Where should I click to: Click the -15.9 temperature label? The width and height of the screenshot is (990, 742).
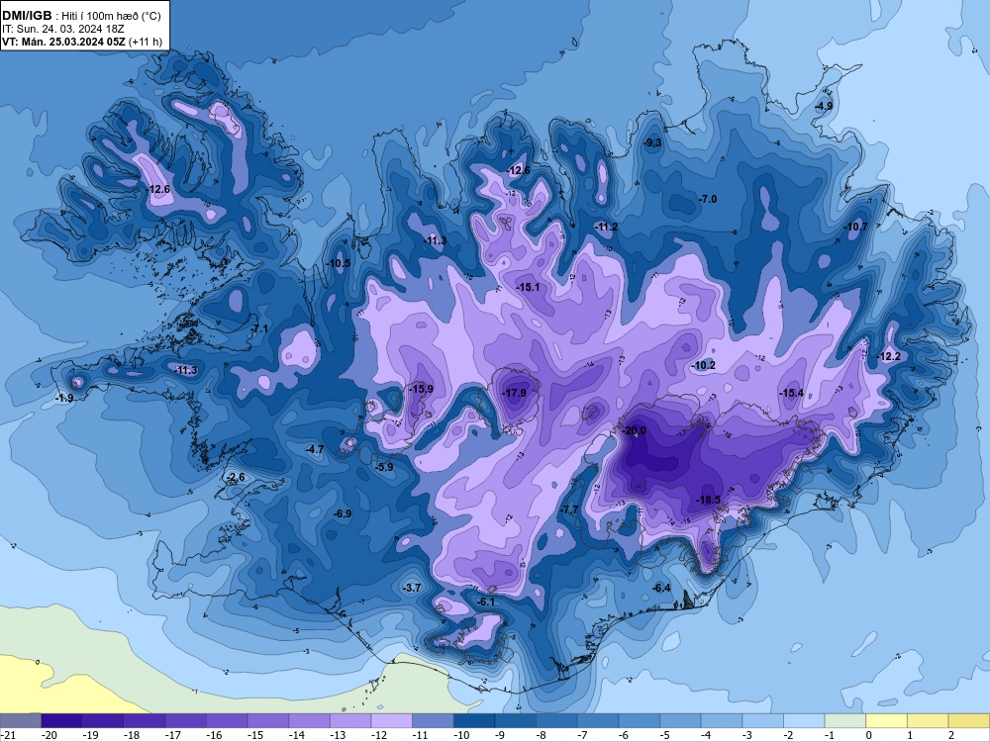pos(421,389)
